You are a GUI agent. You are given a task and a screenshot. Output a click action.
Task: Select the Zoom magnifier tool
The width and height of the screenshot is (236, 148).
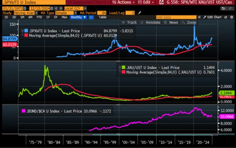[189, 22]
